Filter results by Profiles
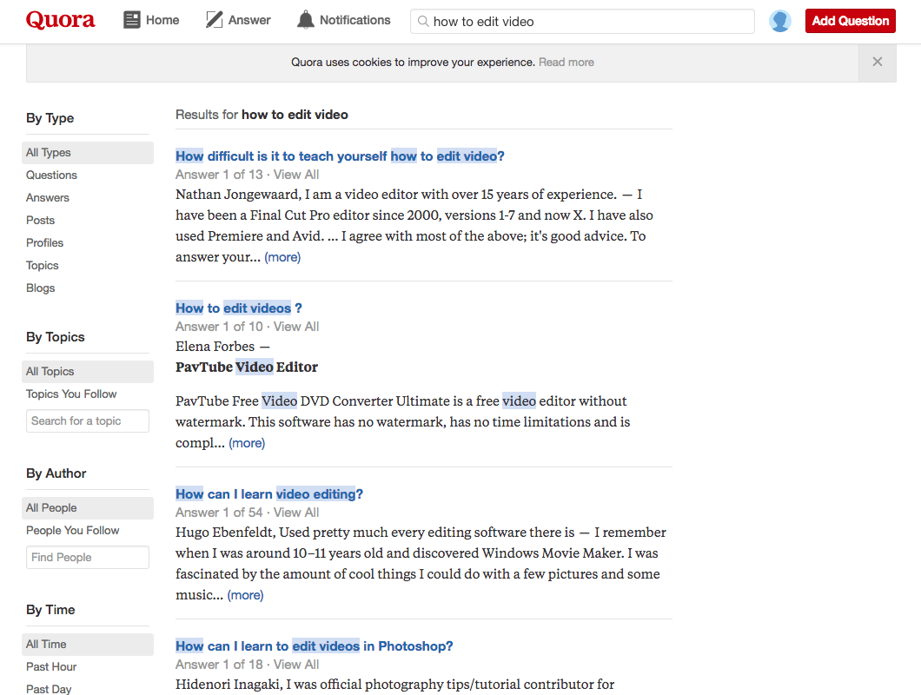 [44, 242]
